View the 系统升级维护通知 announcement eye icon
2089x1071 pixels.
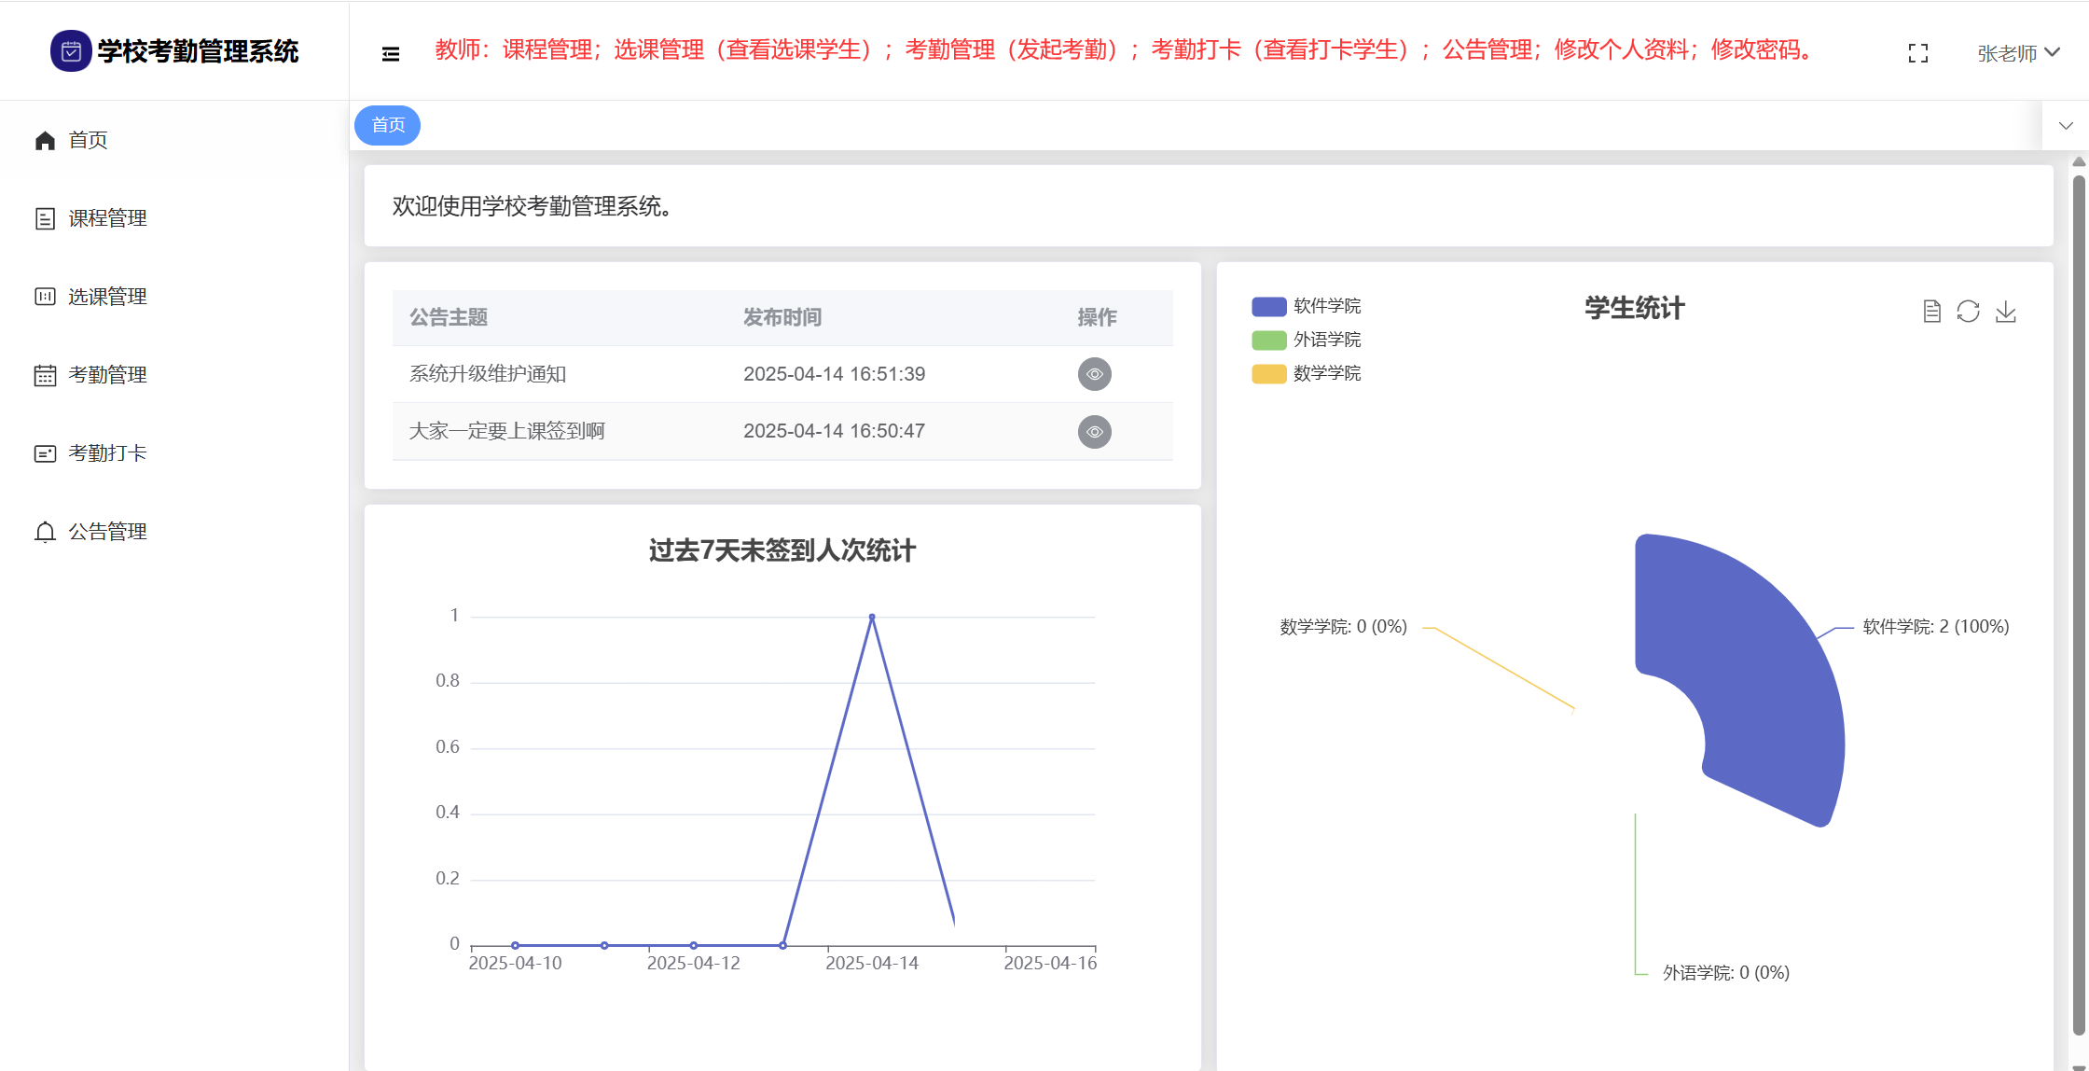[1094, 374]
